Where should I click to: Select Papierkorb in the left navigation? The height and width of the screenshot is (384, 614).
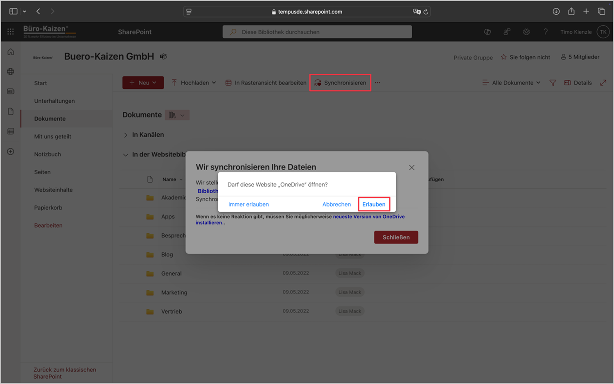click(48, 208)
